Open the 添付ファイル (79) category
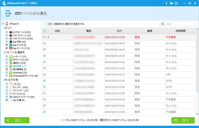Image resolution: width=199 pixels, height=128 pixels. [21, 60]
